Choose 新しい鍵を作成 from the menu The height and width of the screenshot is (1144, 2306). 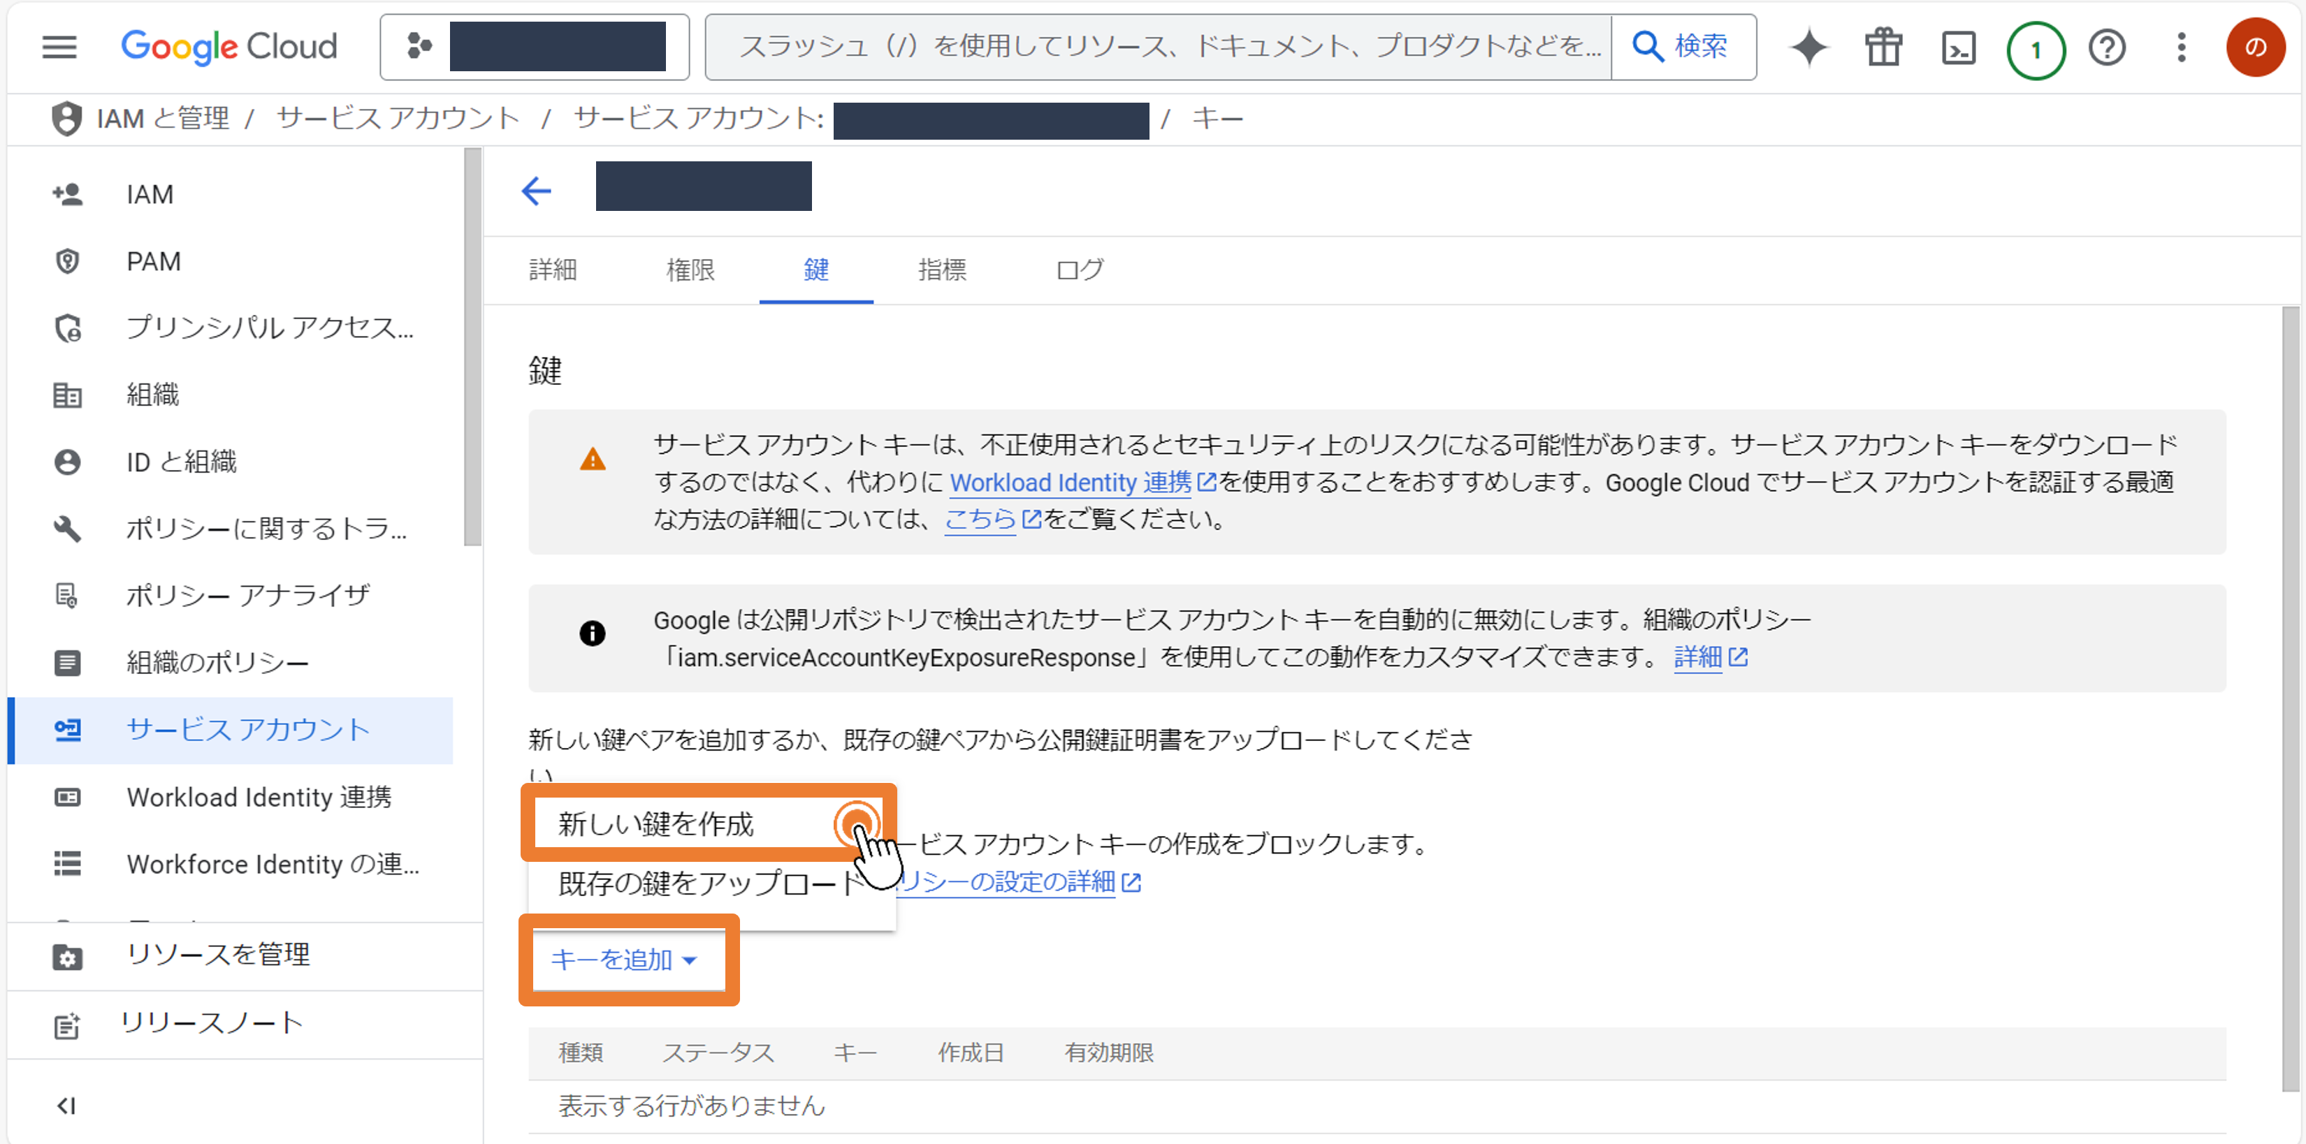(x=711, y=824)
